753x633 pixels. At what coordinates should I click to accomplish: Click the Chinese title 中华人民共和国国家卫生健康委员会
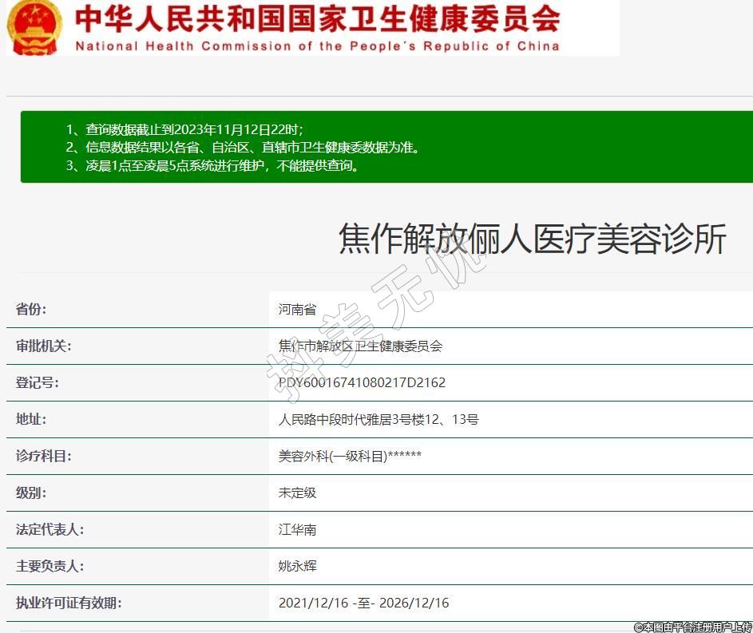(317, 18)
